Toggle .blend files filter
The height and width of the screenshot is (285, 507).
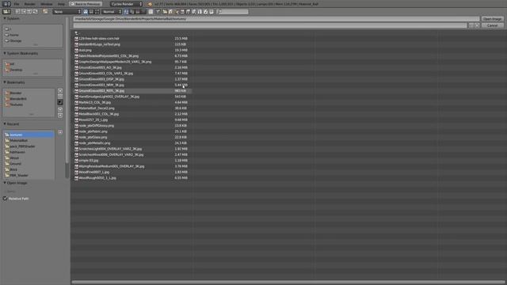(171, 12)
